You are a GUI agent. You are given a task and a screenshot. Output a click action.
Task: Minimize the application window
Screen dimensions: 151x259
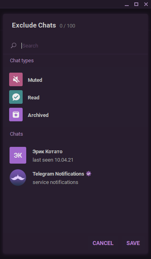[x=127, y=4]
